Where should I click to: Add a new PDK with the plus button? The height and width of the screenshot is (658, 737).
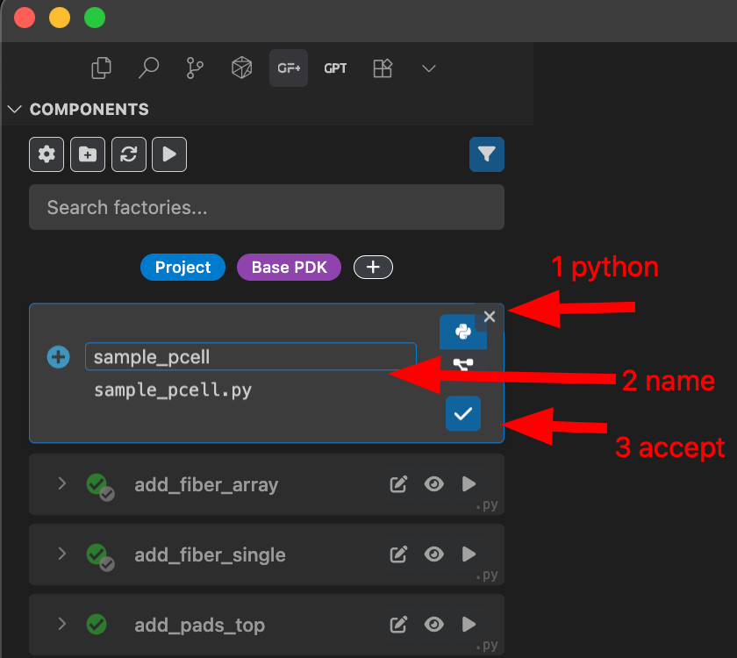373,267
